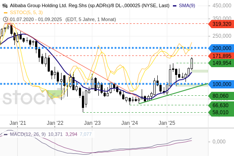Select the red 171,895 price label
234x156 pixels.
tap(221, 56)
